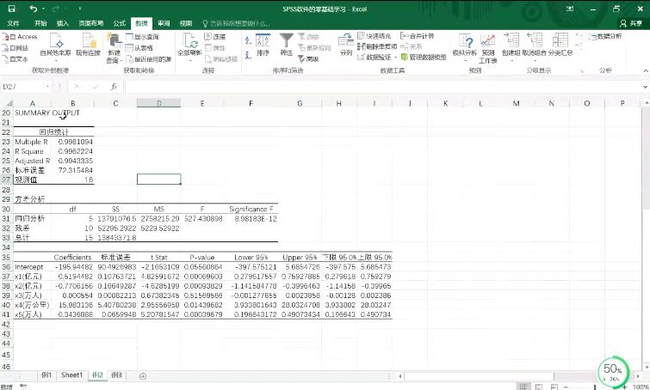Open 现有连接 existing connections
Viewport: 650px width, 390px height.
tap(89, 46)
